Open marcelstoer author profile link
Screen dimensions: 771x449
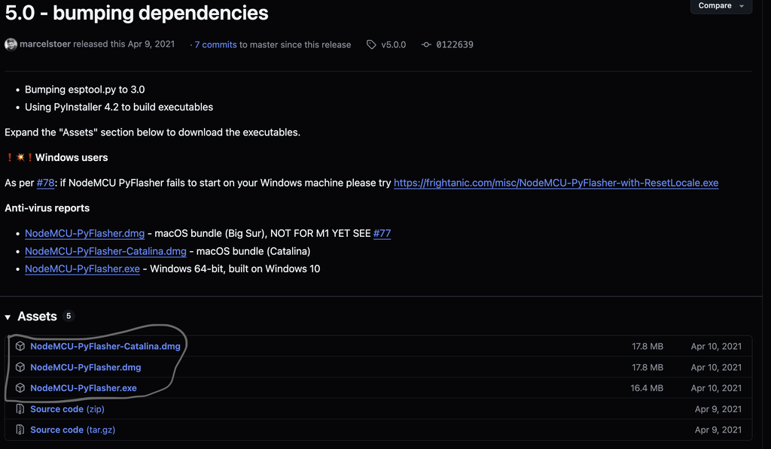(45, 45)
